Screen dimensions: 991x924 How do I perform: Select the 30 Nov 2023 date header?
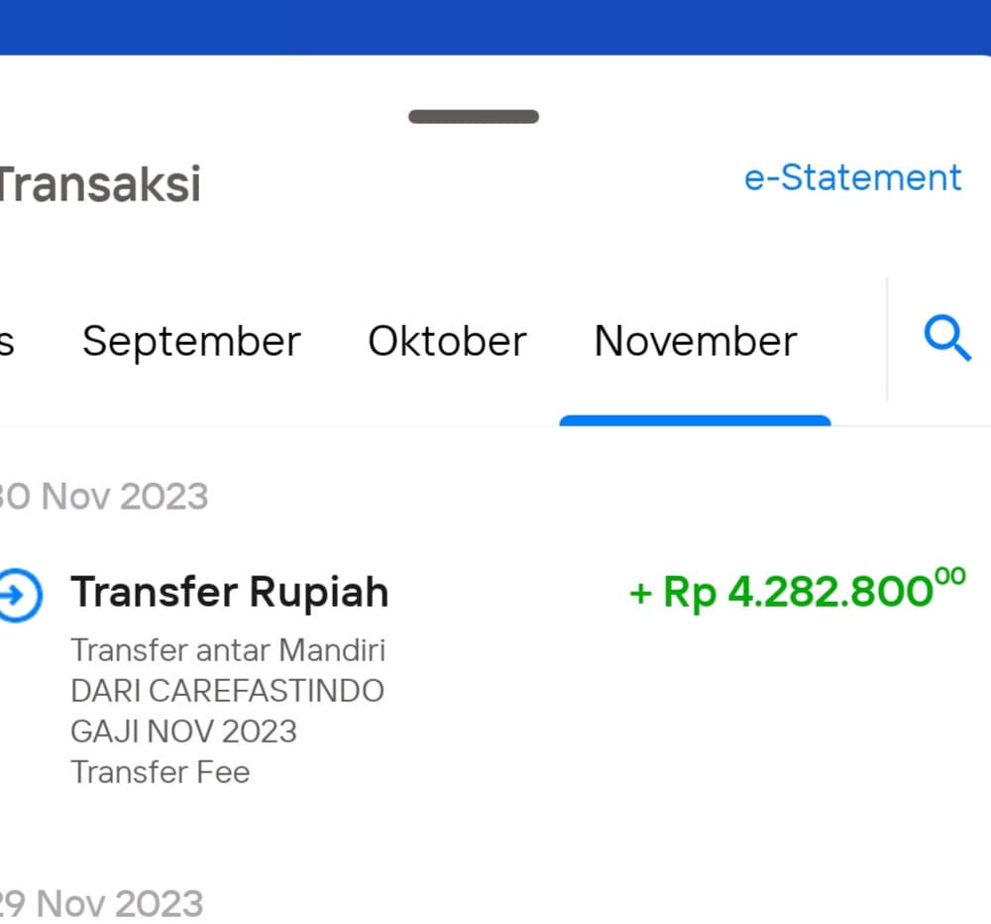[x=104, y=497]
